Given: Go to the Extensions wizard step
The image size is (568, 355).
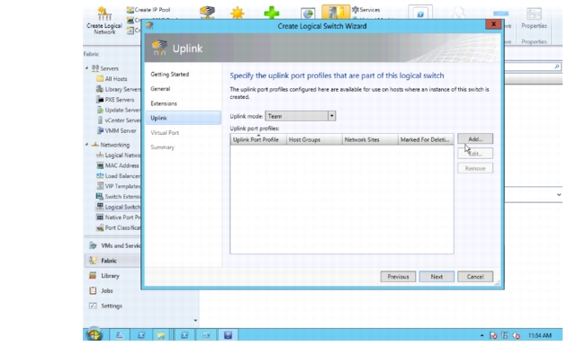Looking at the screenshot, I should coord(164,103).
